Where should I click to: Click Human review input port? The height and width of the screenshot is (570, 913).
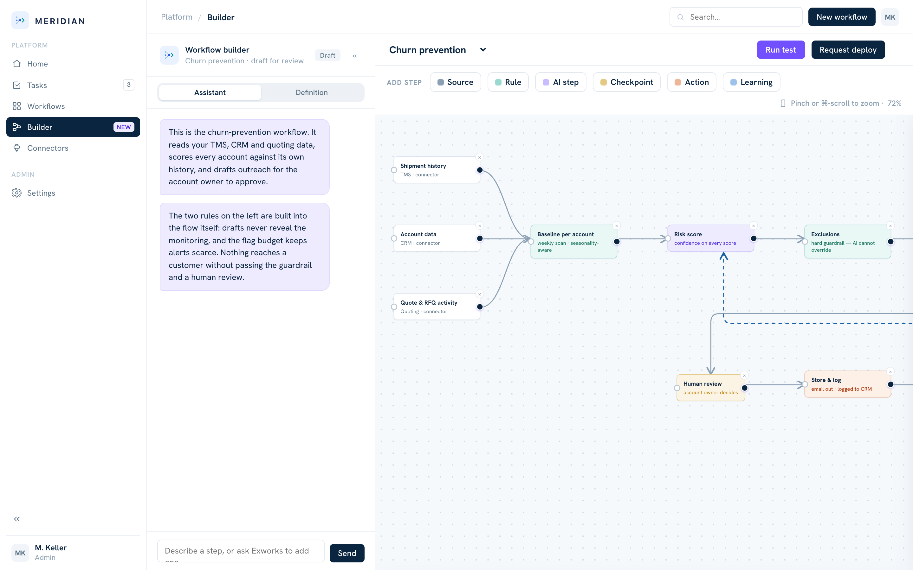pyautogui.click(x=677, y=388)
